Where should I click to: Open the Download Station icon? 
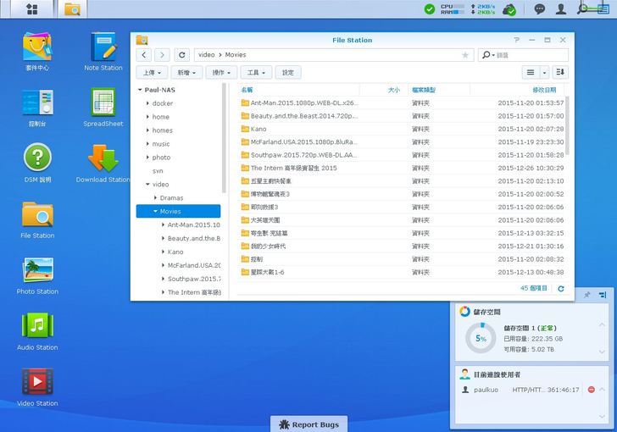tap(103, 159)
